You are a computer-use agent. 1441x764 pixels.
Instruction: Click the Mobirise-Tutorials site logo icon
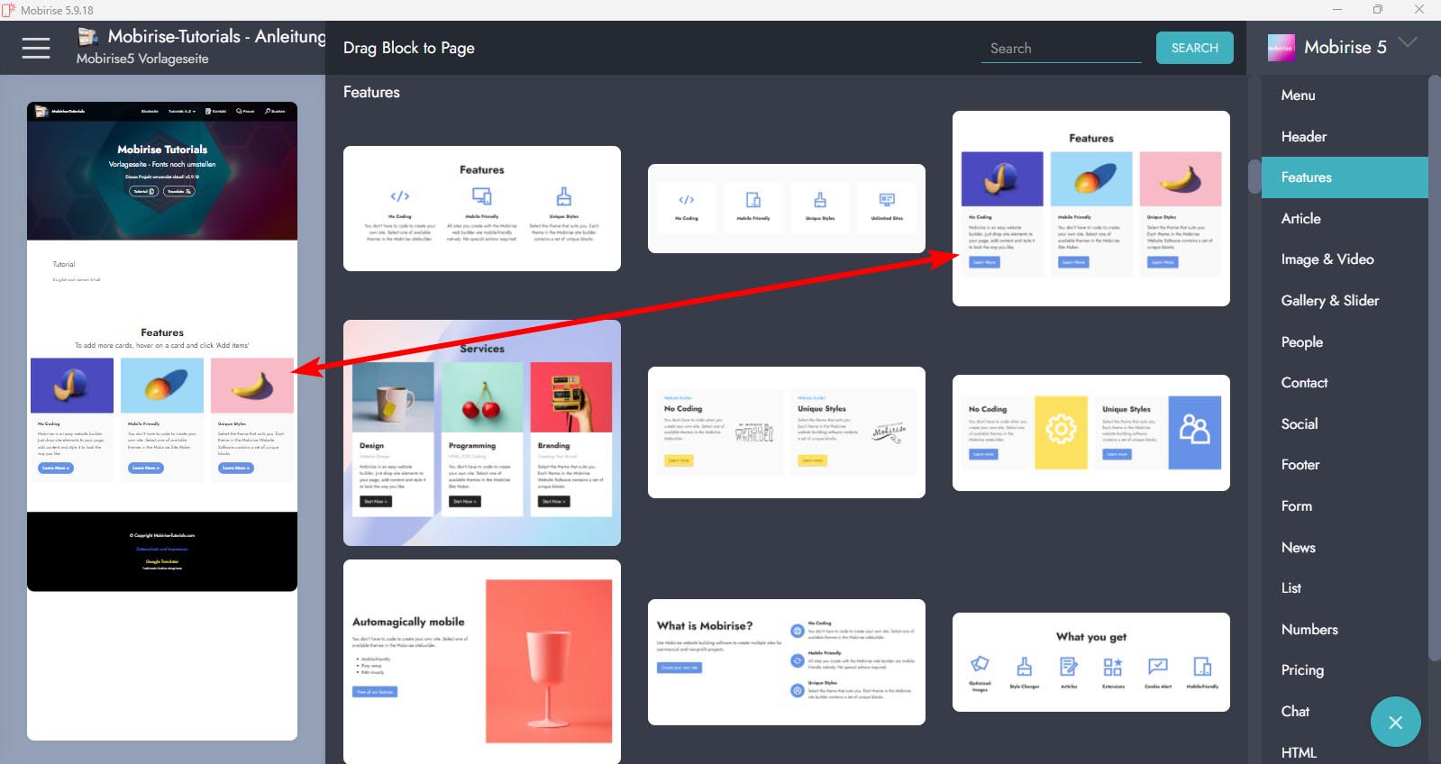(88, 37)
